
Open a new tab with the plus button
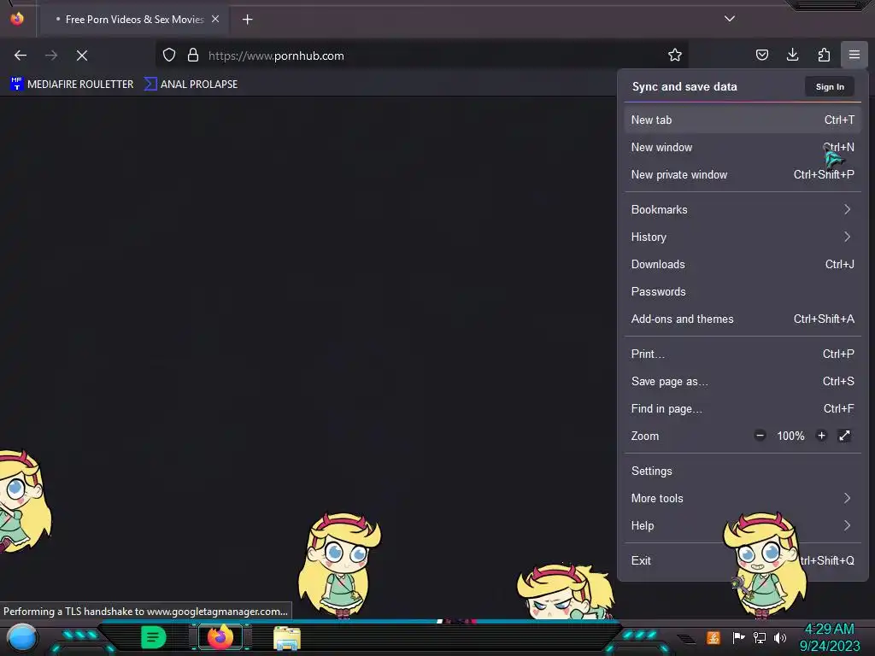247,20
